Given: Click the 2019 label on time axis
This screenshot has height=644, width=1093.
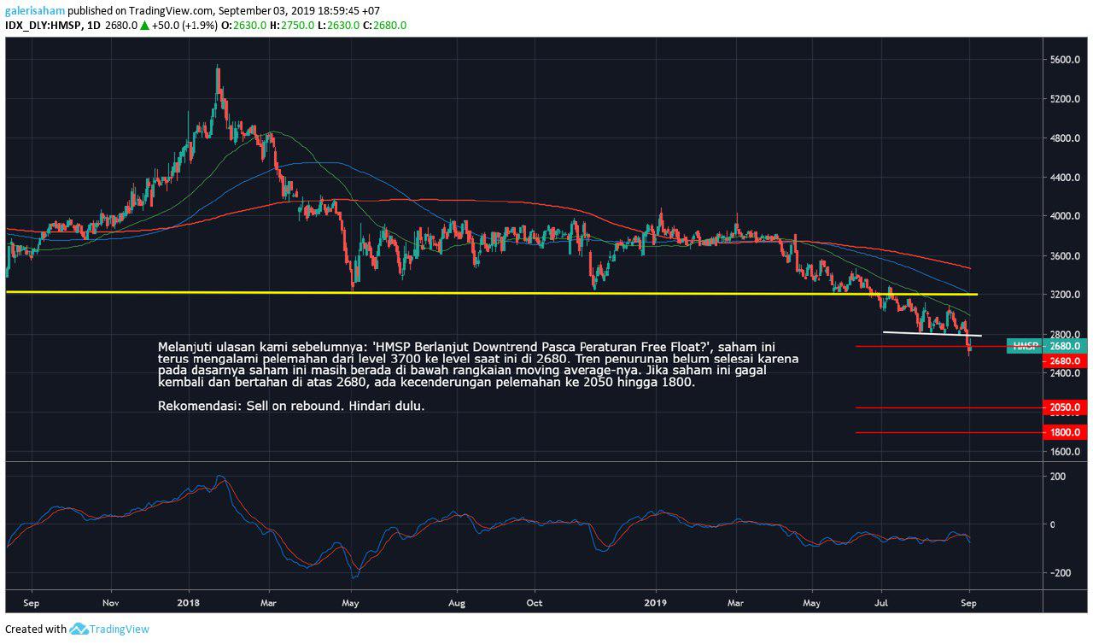Looking at the screenshot, I should (656, 602).
